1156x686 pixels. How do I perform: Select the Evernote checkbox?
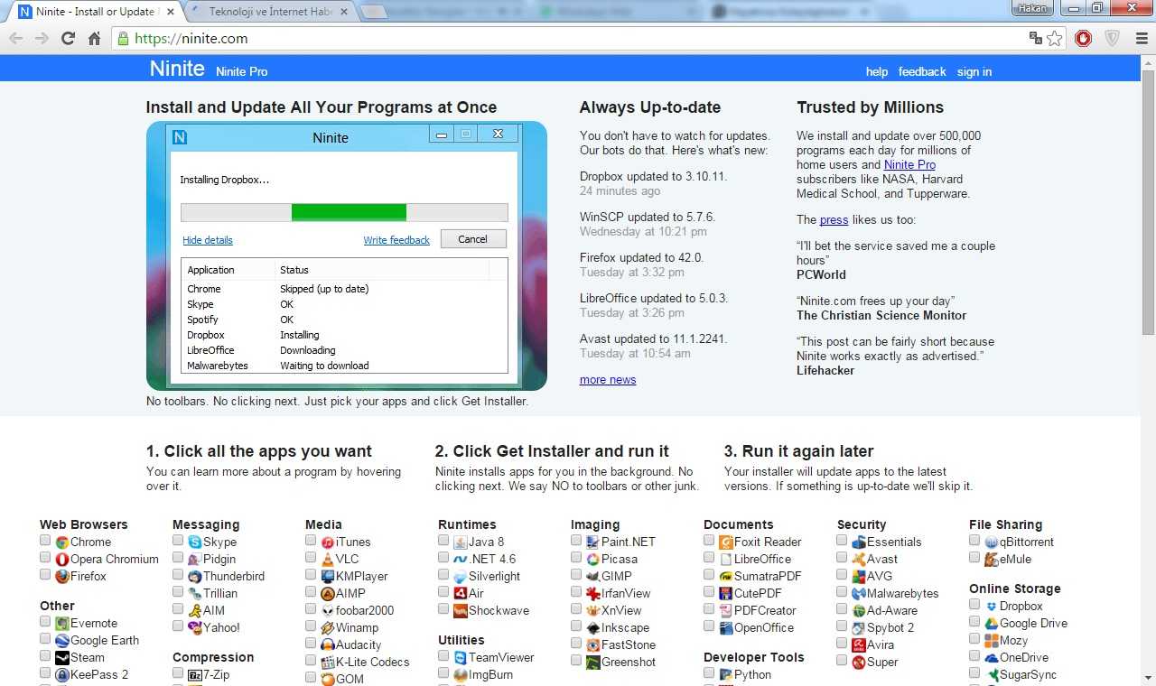[45, 622]
